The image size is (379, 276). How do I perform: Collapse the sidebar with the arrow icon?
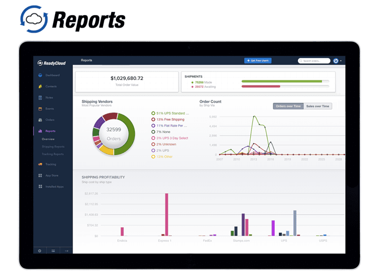tap(66, 251)
